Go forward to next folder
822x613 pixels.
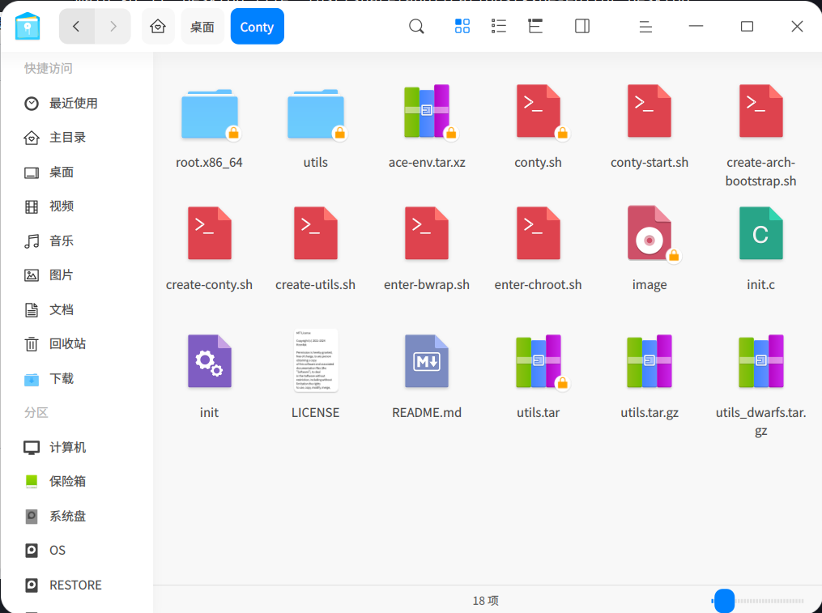pos(113,26)
